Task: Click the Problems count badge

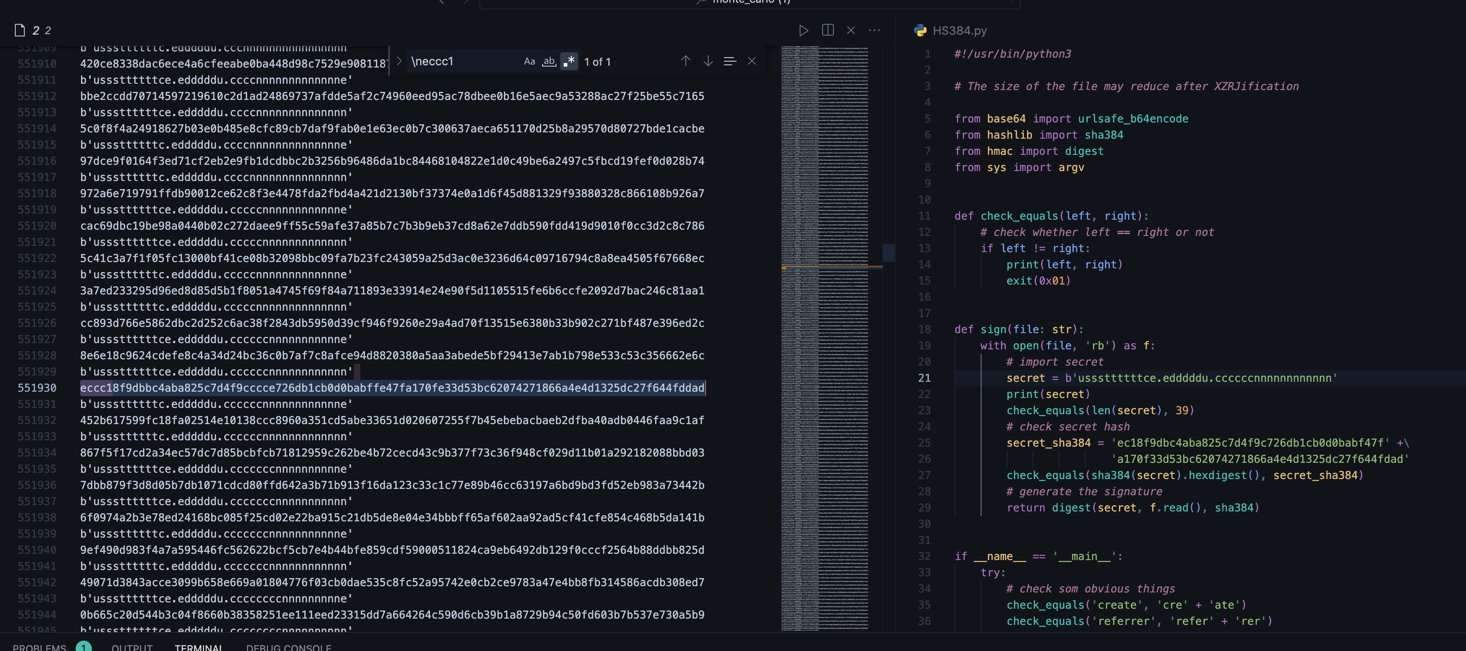Action: pos(84,647)
